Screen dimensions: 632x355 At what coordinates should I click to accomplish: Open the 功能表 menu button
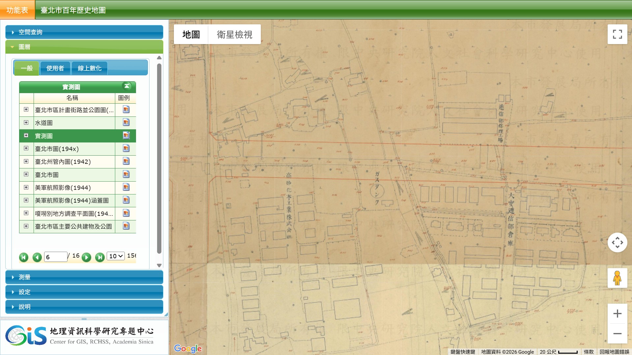tap(17, 10)
